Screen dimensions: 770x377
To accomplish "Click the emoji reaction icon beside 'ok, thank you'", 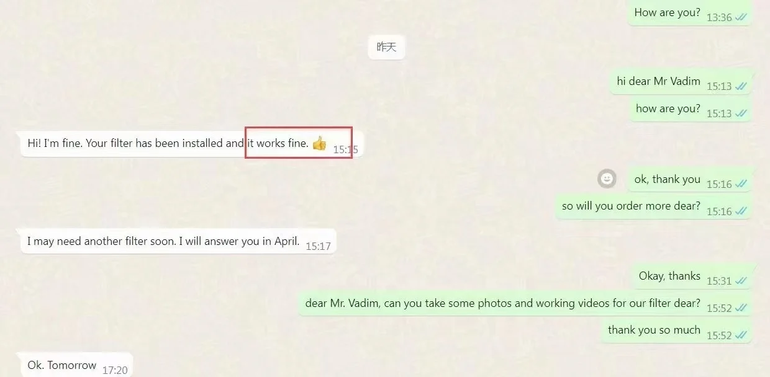I will pyautogui.click(x=607, y=179).
